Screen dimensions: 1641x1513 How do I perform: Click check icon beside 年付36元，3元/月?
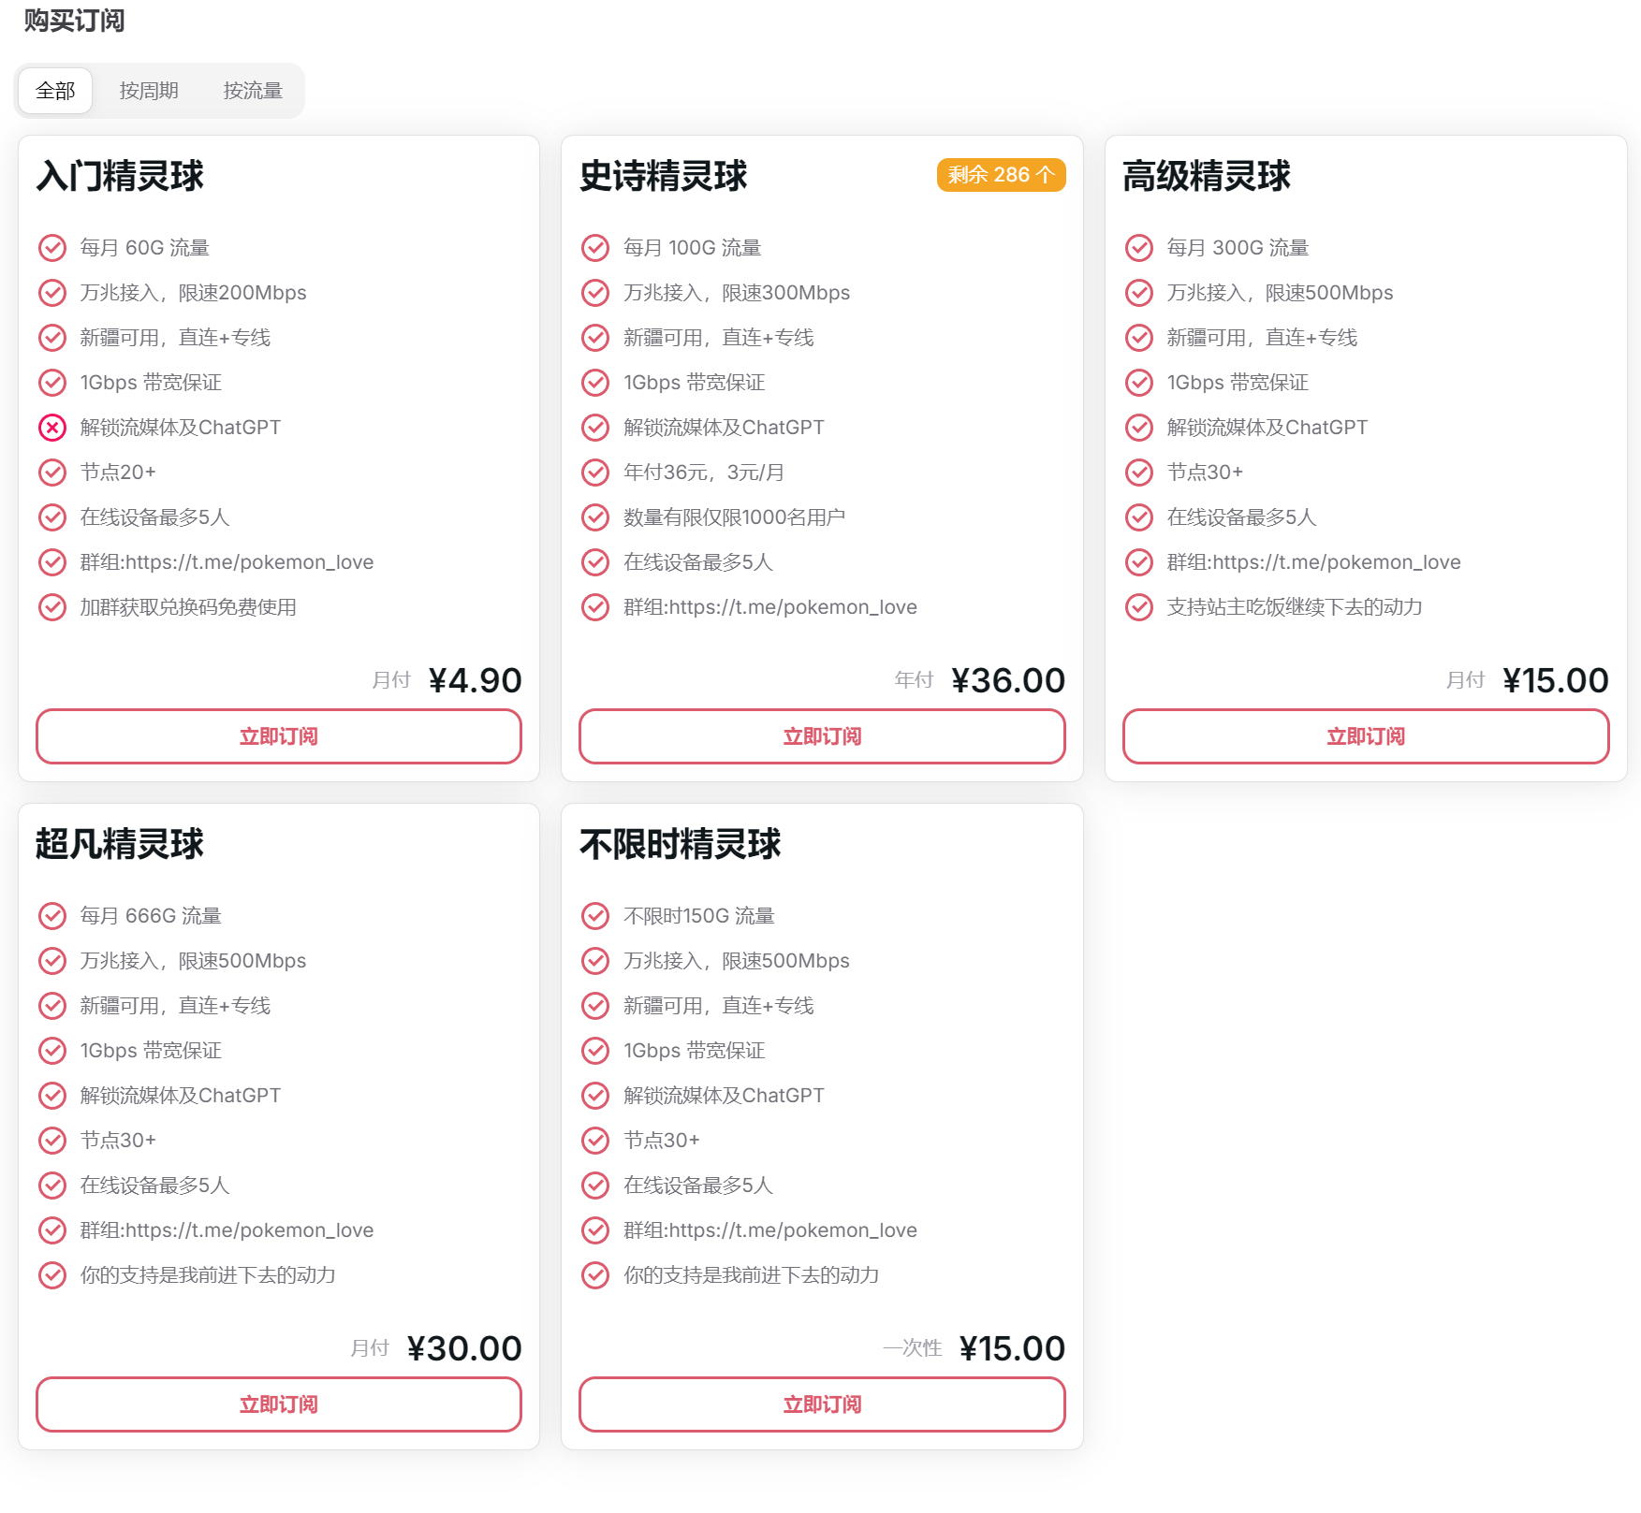coord(595,473)
